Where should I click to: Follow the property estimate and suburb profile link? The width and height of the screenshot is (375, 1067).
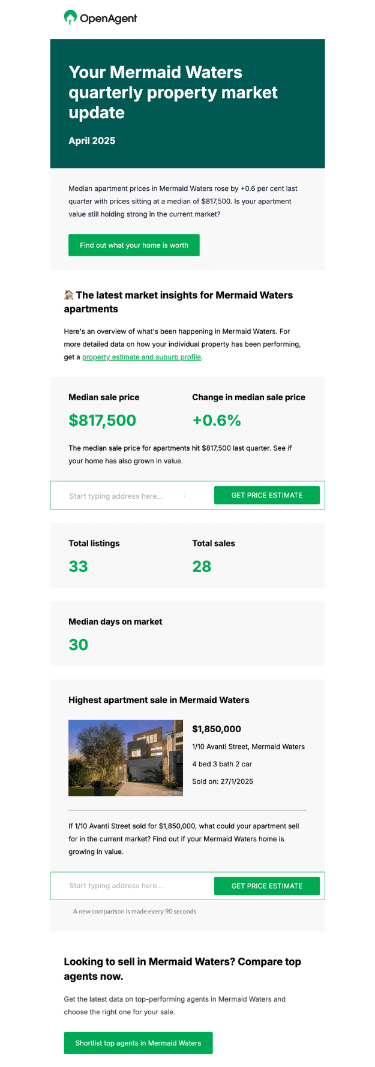point(142,357)
